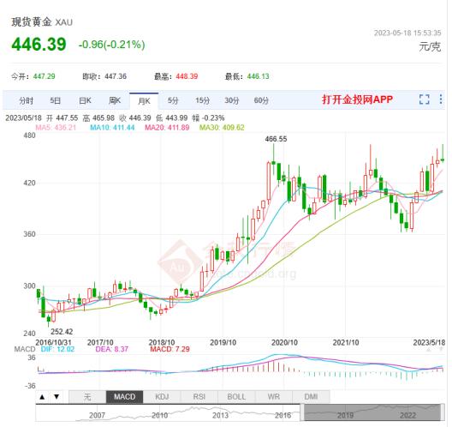This screenshot has height=427, width=452.
Task: Switch indicator to BOLL
Action: click(236, 397)
